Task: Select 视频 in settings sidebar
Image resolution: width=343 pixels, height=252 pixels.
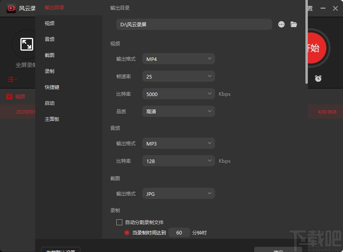Action: pos(50,24)
